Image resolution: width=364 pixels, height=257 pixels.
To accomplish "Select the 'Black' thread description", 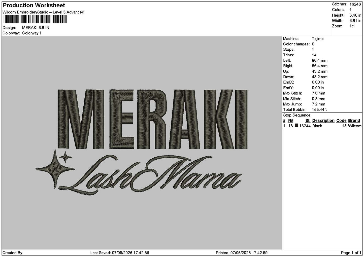I will click(317, 126).
